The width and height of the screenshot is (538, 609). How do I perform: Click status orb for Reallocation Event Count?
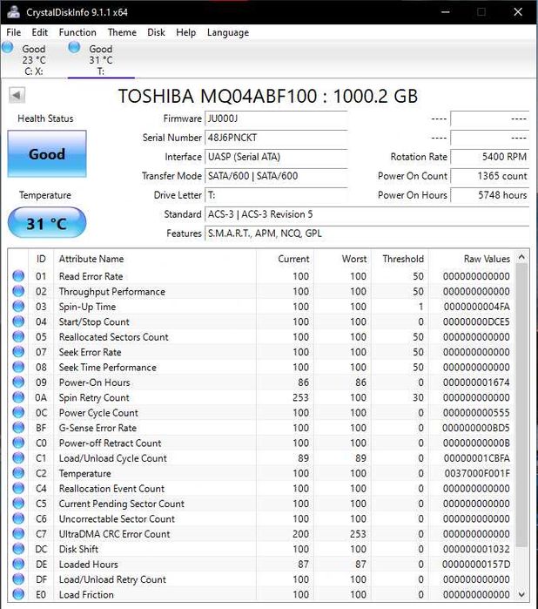pos(18,488)
